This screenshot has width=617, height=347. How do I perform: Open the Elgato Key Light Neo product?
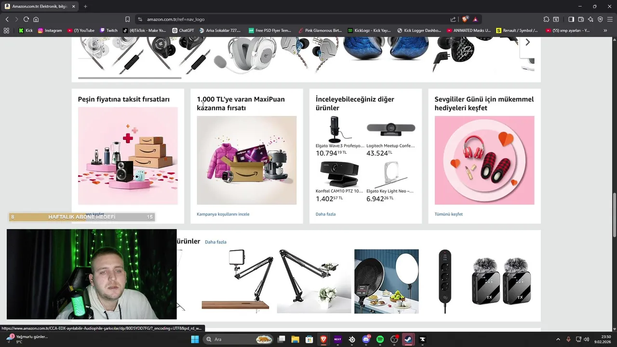pyautogui.click(x=390, y=174)
